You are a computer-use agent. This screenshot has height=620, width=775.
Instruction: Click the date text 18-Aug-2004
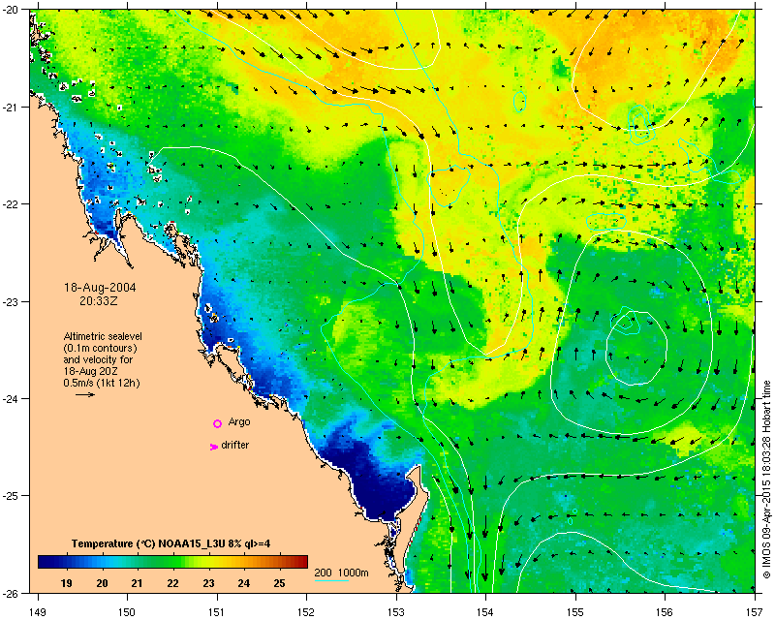(x=100, y=288)
